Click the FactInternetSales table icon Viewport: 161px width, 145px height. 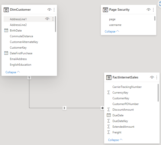[x=109, y=77]
